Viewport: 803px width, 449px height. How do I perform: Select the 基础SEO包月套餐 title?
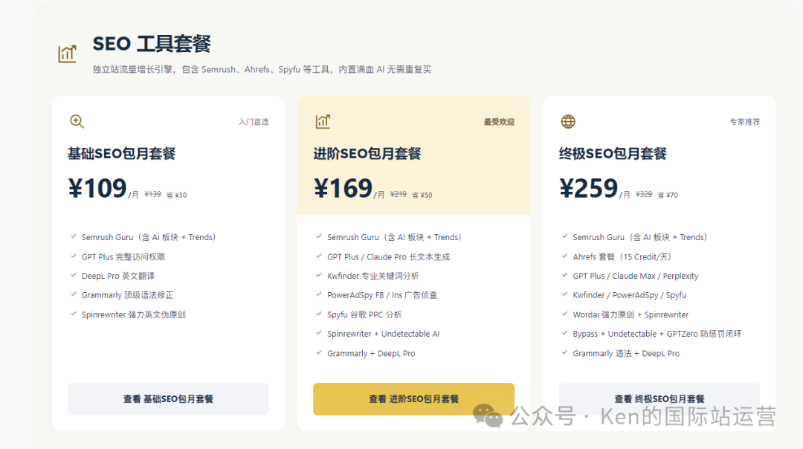pyautogui.click(x=122, y=154)
